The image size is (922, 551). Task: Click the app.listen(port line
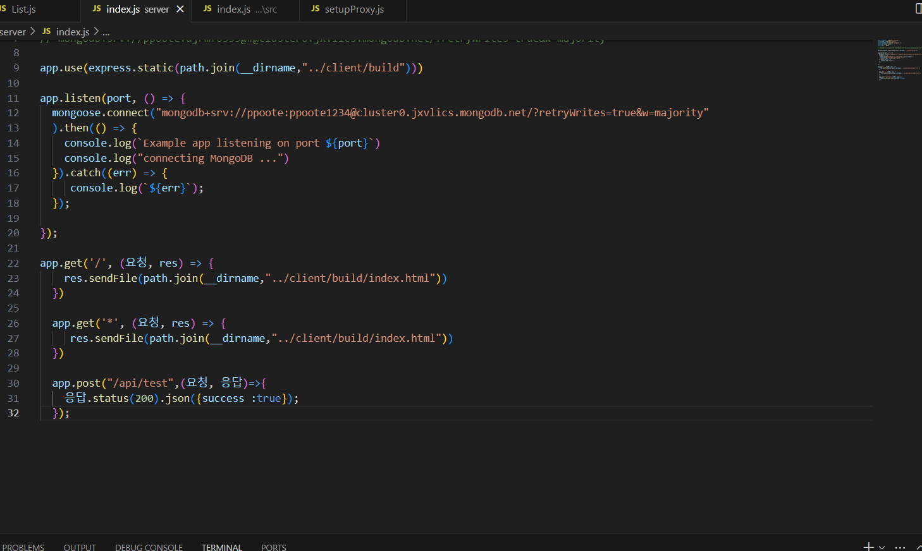pyautogui.click(x=113, y=98)
